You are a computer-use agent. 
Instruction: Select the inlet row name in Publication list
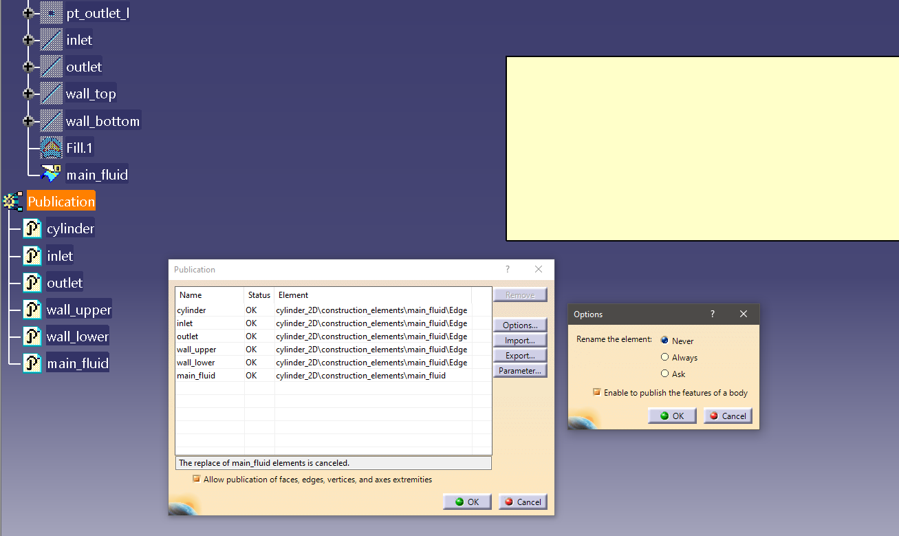[184, 323]
